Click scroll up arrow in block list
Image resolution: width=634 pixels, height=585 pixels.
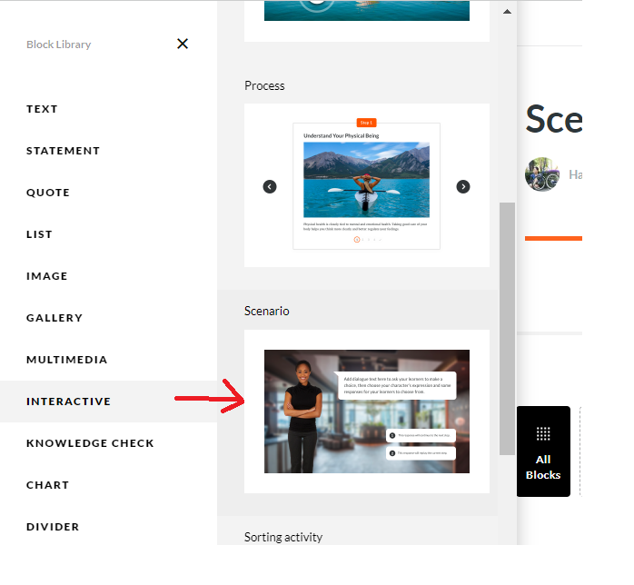coord(507,12)
